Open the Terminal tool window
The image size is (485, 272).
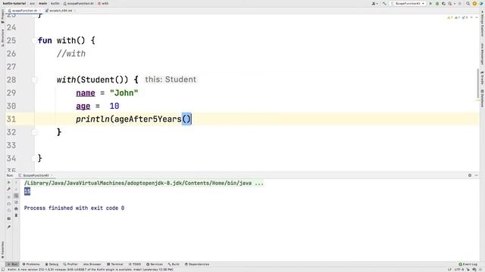coord(115,264)
